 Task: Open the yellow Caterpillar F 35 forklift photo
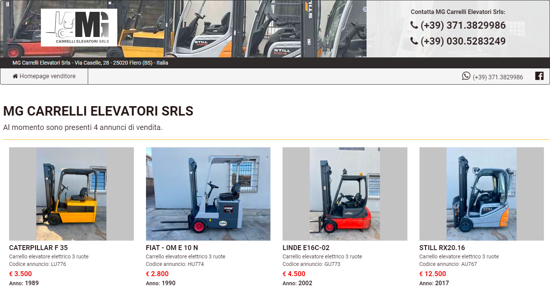click(71, 194)
